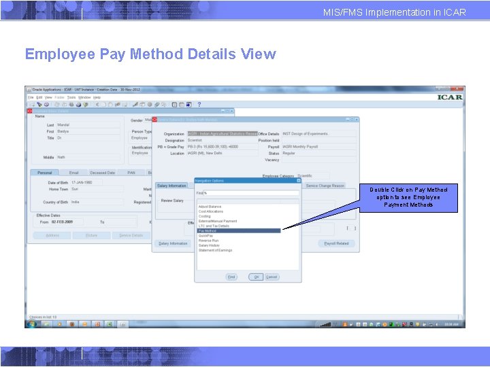
Task: Click the Paste toolbar icon
Action: 110,105
